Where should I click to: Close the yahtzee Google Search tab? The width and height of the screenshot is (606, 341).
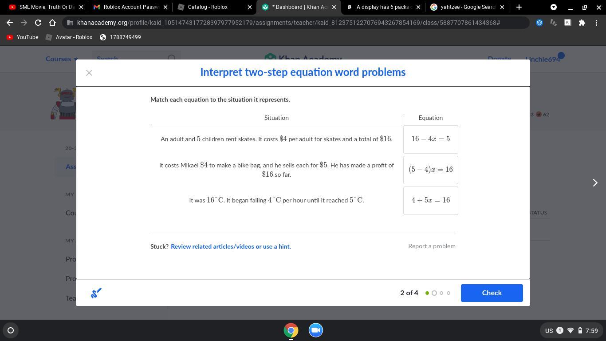click(502, 7)
